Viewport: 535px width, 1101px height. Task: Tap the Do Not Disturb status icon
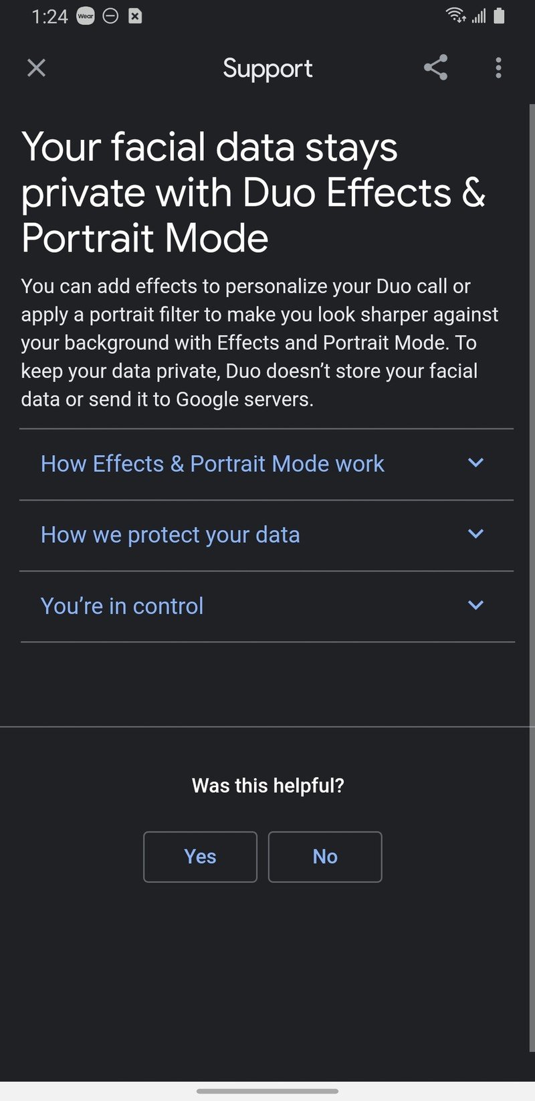point(110,16)
